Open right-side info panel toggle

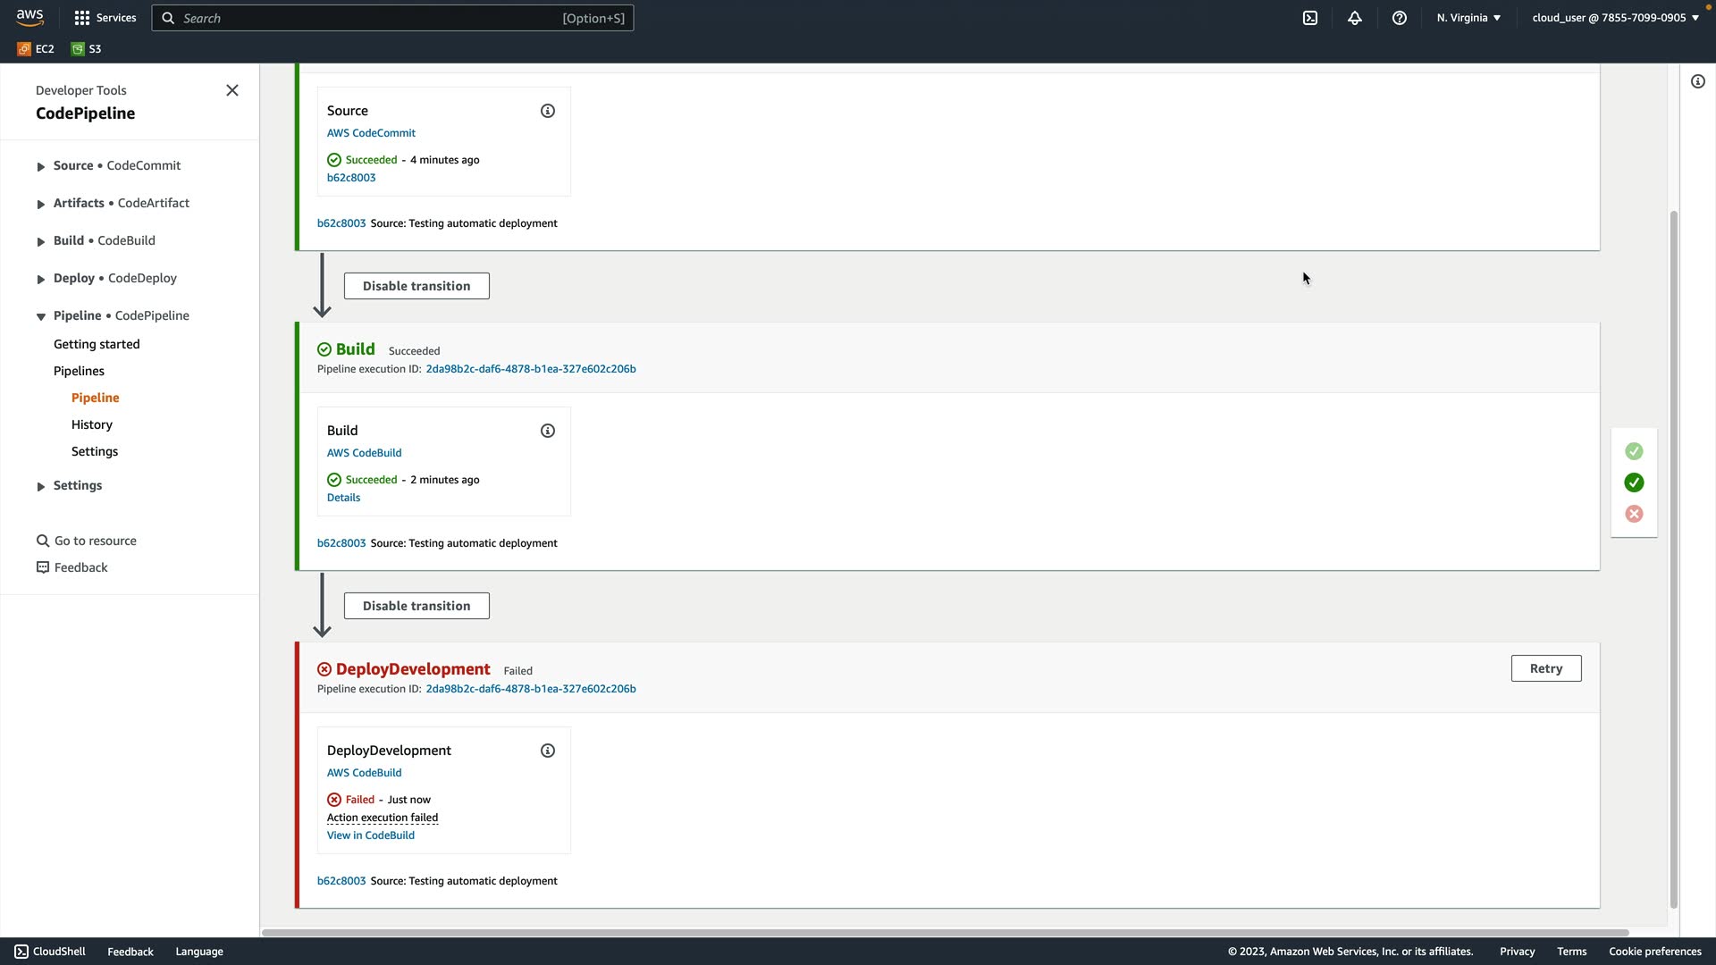[x=1698, y=81]
